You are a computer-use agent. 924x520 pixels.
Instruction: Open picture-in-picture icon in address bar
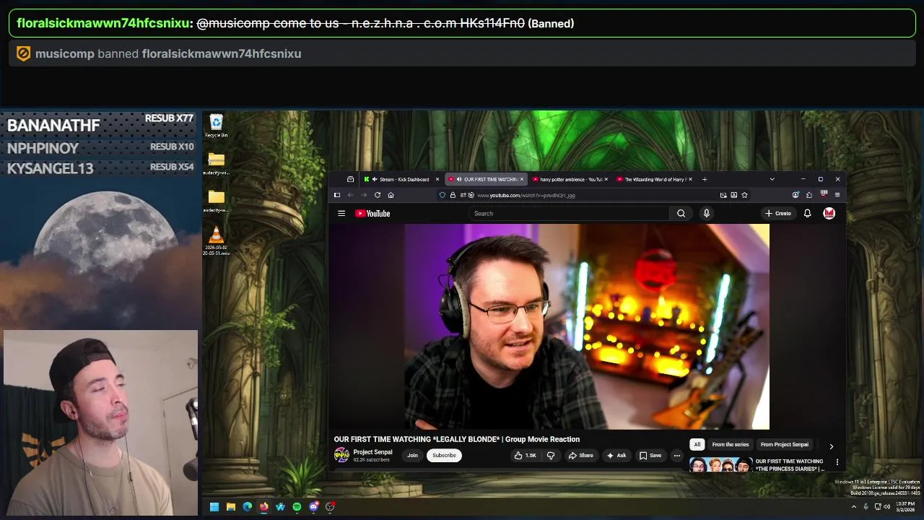pyautogui.click(x=723, y=195)
